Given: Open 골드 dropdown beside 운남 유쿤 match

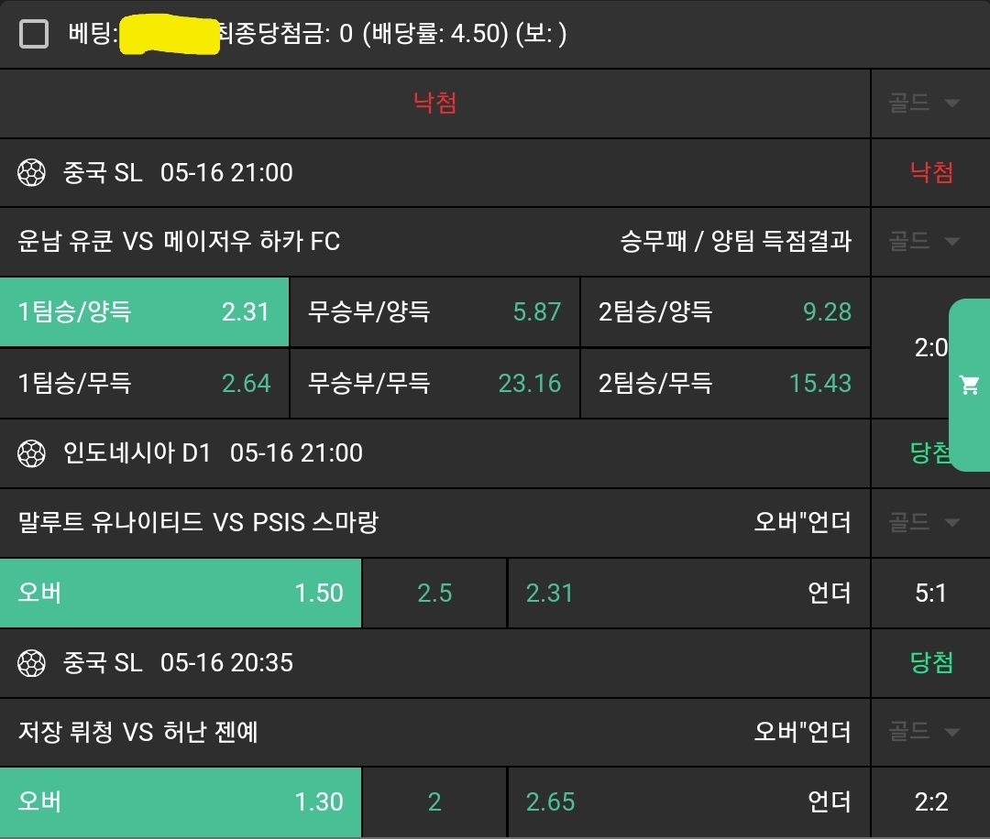Looking at the screenshot, I should point(925,242).
